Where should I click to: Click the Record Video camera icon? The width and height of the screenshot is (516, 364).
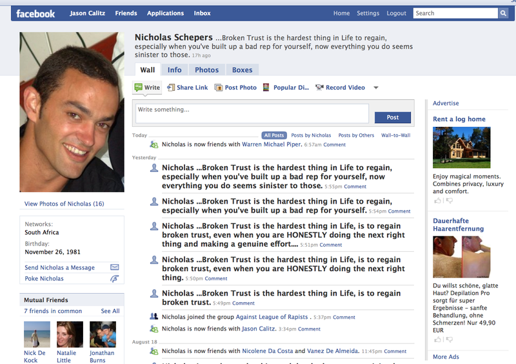(319, 88)
